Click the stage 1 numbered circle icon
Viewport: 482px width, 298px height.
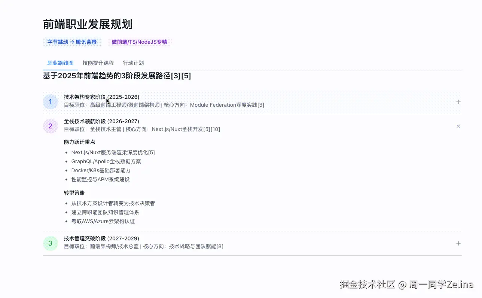[x=51, y=101]
